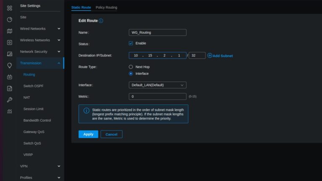This screenshot has width=322, height=181.
Task: Open the Statistics pie chart icon
Action: [x=10, y=20]
